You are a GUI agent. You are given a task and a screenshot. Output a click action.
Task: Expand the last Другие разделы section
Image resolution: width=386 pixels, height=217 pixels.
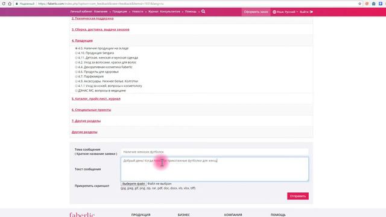tap(84, 132)
